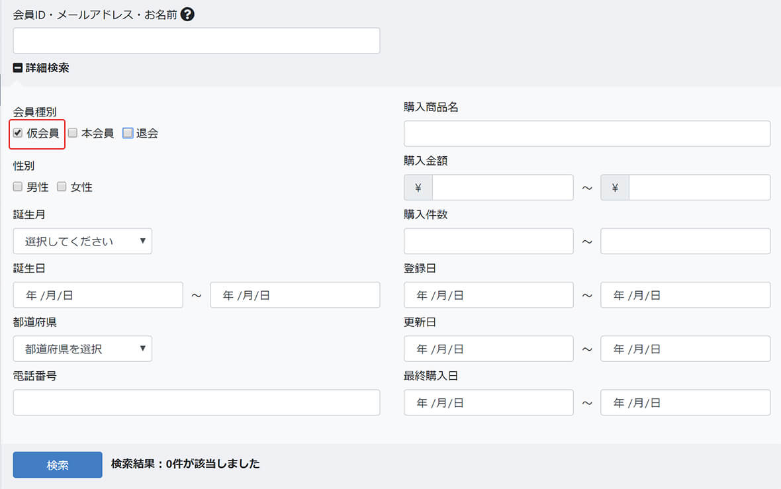Focus the 電話番号 phone number field

(x=197, y=402)
